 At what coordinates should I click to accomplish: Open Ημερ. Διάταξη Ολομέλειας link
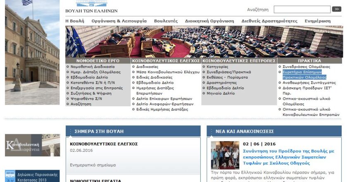[x=95, y=72]
